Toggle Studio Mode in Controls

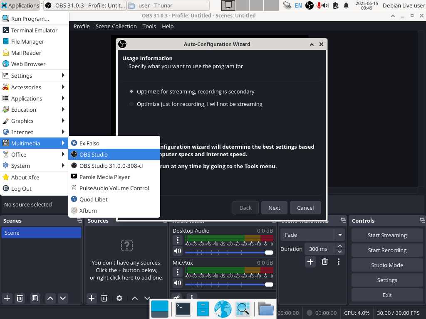click(x=387, y=265)
